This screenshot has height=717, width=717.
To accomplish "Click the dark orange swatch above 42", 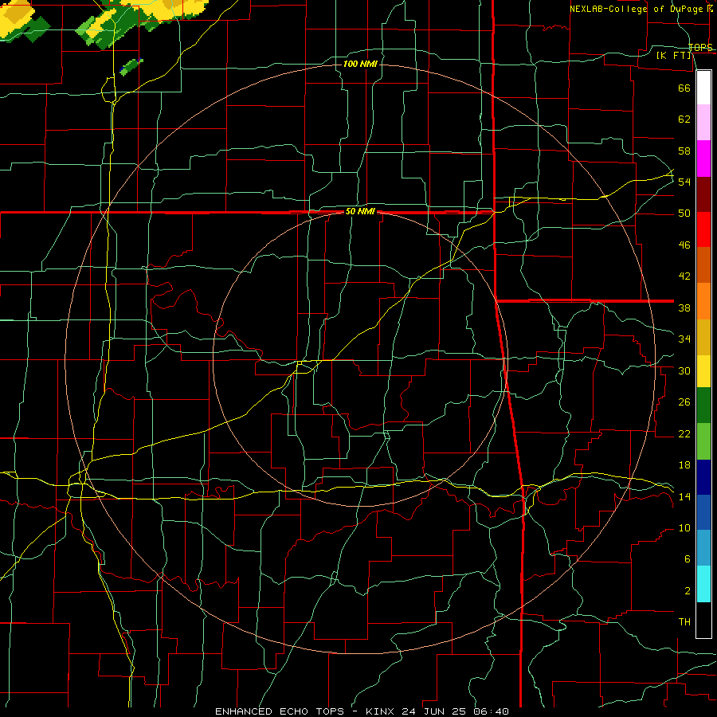I will click(x=703, y=264).
